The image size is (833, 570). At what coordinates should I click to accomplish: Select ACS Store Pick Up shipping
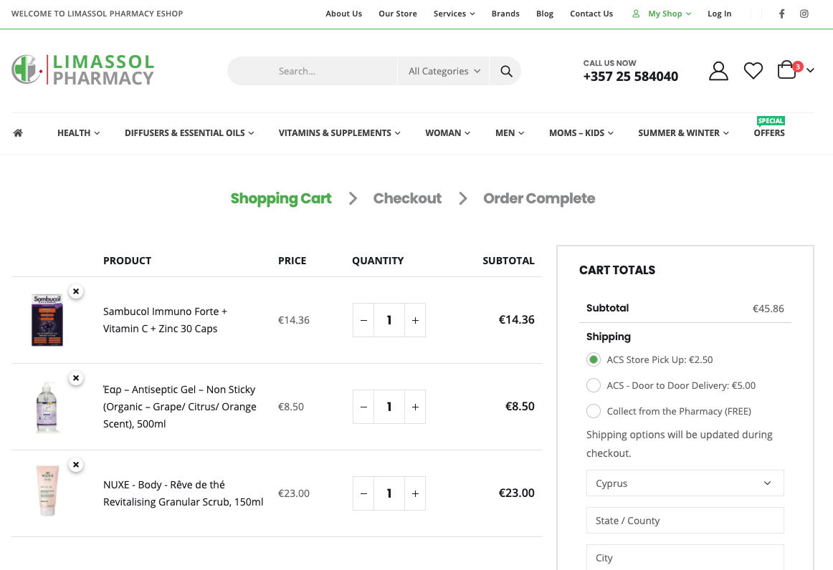[x=594, y=359]
